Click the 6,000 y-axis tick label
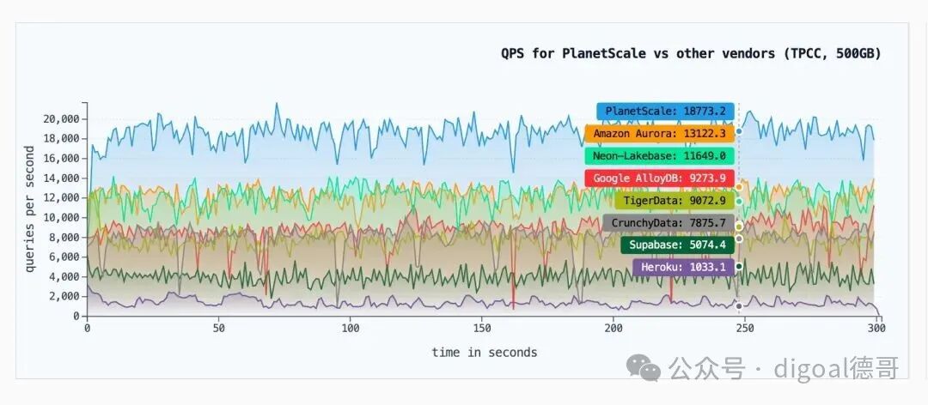This screenshot has height=405, width=928. pos(64,257)
